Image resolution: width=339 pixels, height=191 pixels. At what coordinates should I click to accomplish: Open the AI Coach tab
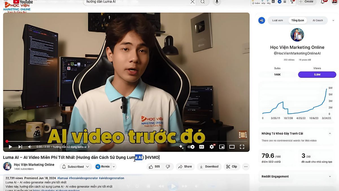pyautogui.click(x=318, y=20)
